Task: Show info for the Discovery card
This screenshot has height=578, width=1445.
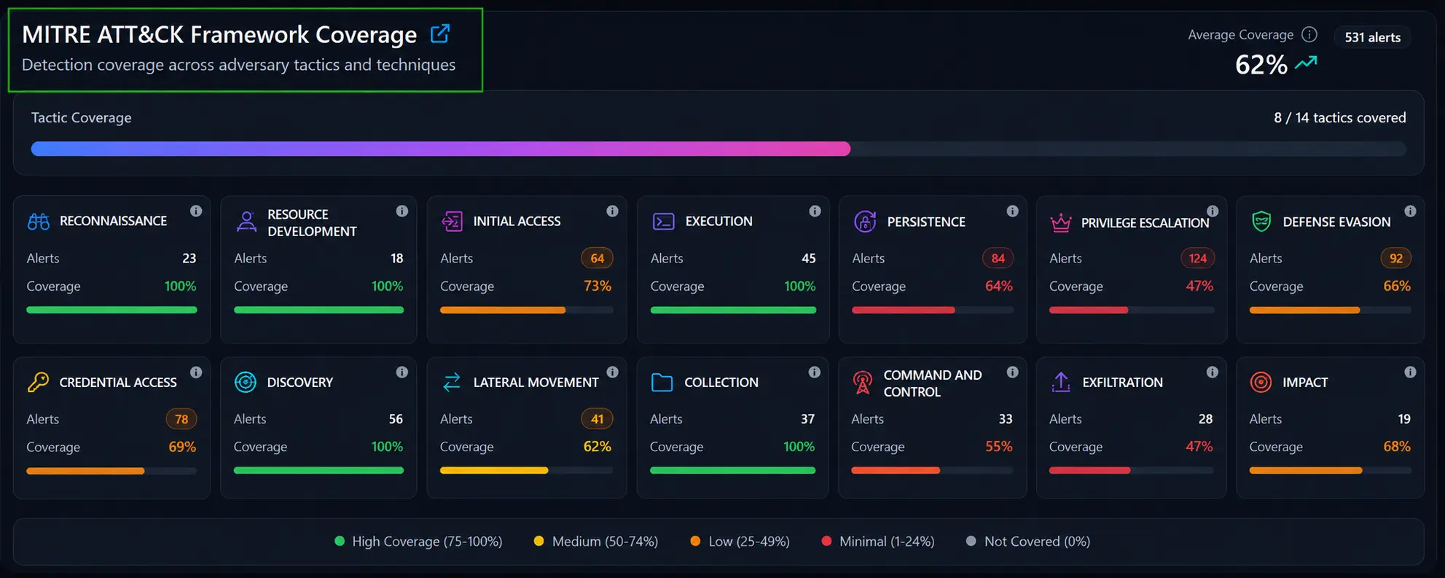Action: point(402,372)
